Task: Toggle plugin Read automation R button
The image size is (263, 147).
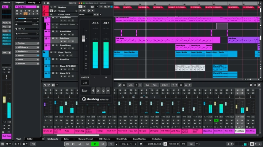Action: (x=80, y=11)
